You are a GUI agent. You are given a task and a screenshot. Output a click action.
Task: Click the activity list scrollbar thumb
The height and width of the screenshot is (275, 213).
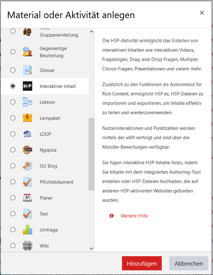(91, 154)
